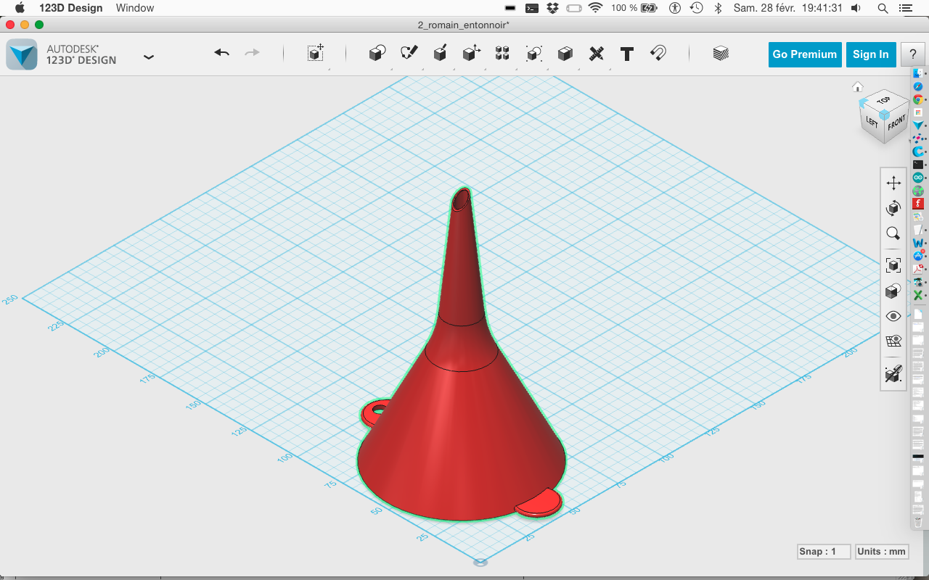The image size is (929, 580).
Task: Open the Window menu
Action: coord(135,8)
